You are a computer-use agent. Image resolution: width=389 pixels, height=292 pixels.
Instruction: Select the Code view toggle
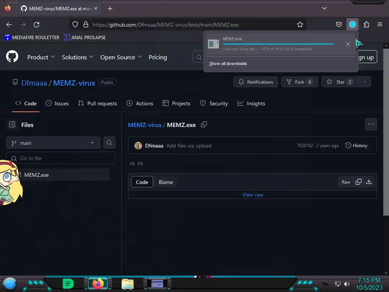pyautogui.click(x=142, y=182)
